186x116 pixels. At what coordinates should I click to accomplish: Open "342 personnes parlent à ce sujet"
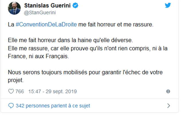53,106
